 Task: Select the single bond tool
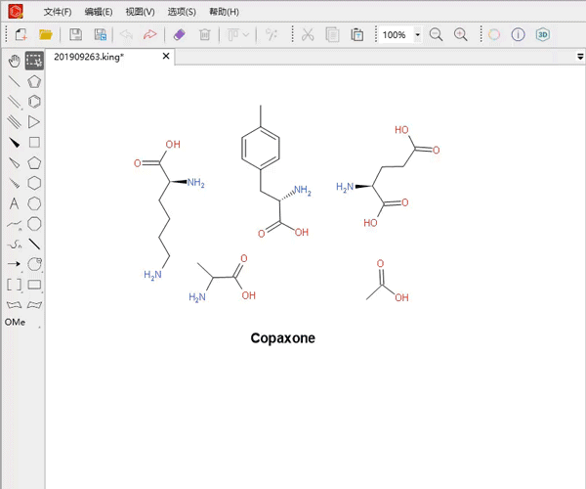(15, 81)
